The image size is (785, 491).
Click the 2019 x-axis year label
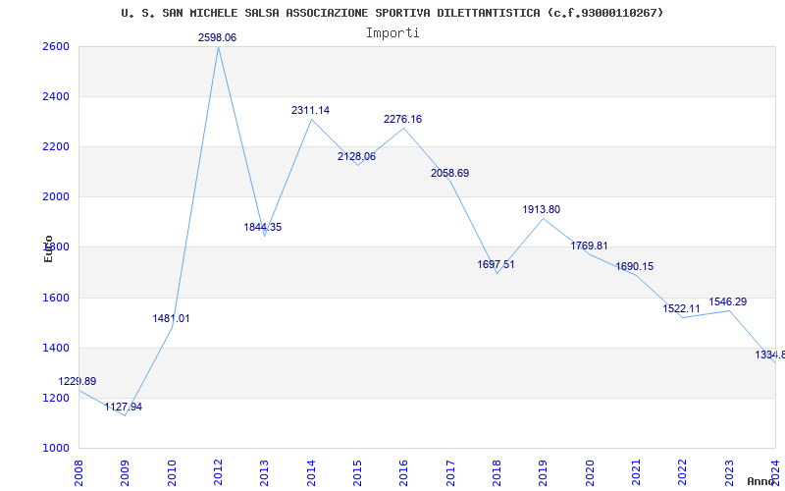[544, 473]
